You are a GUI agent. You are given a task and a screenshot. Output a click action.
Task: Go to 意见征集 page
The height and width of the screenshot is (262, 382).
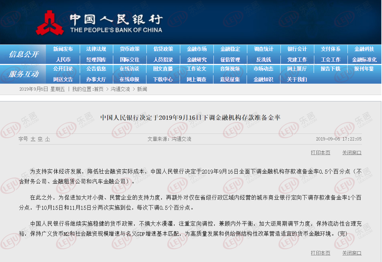230,79
